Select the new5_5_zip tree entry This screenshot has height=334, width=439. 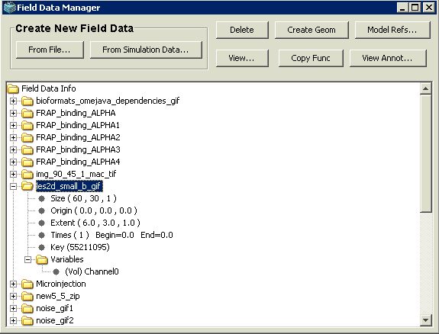click(x=58, y=296)
